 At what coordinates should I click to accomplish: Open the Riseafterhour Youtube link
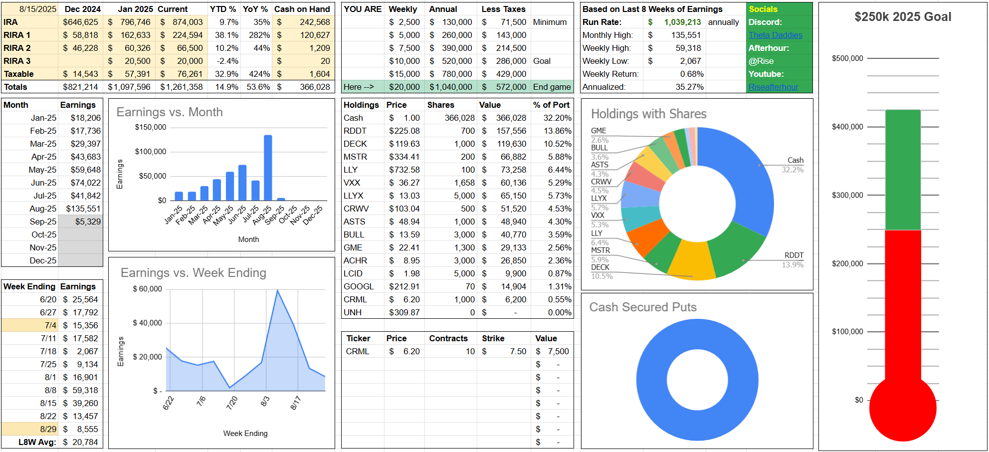773,87
